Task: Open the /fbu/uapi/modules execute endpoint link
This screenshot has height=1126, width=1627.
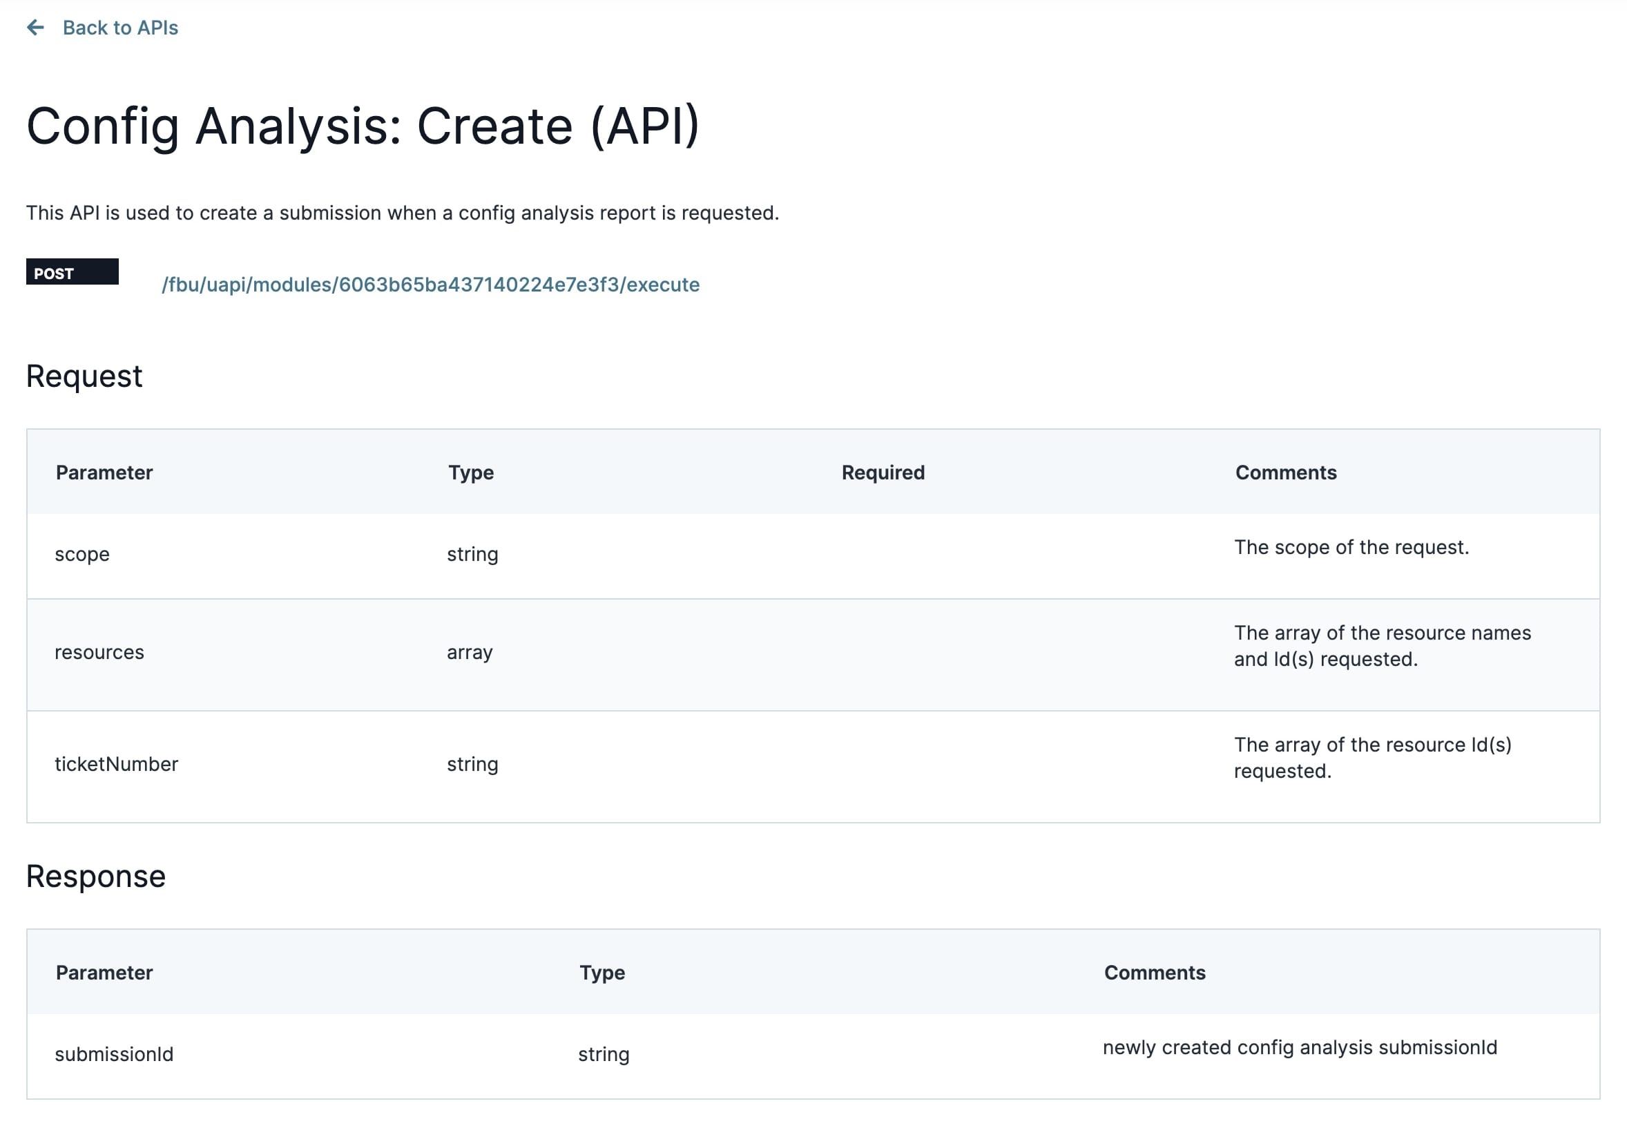Action: point(430,285)
